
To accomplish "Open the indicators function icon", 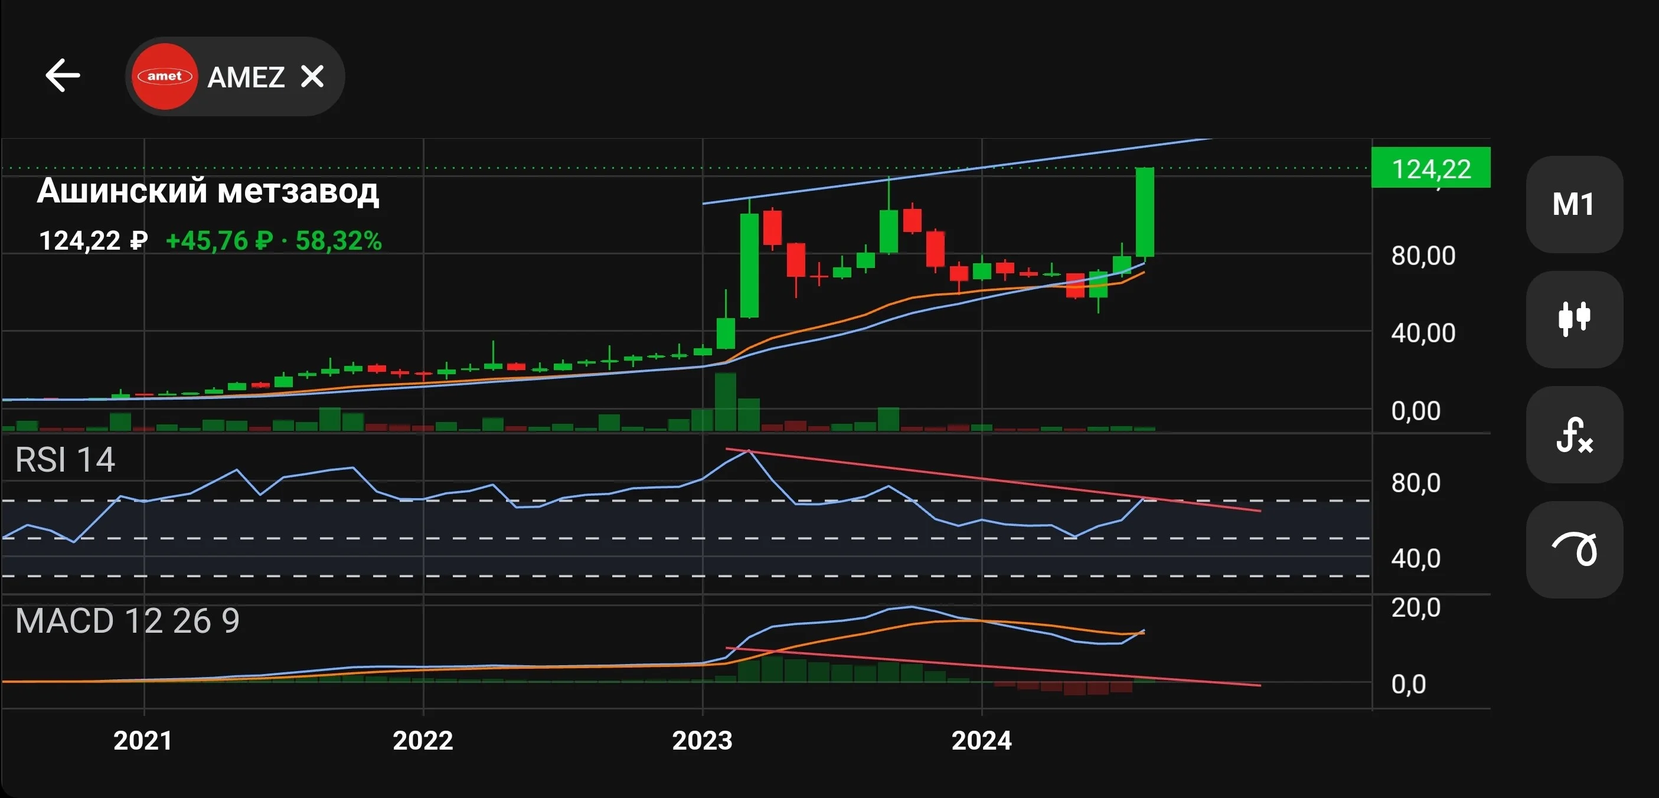I will coord(1573,435).
